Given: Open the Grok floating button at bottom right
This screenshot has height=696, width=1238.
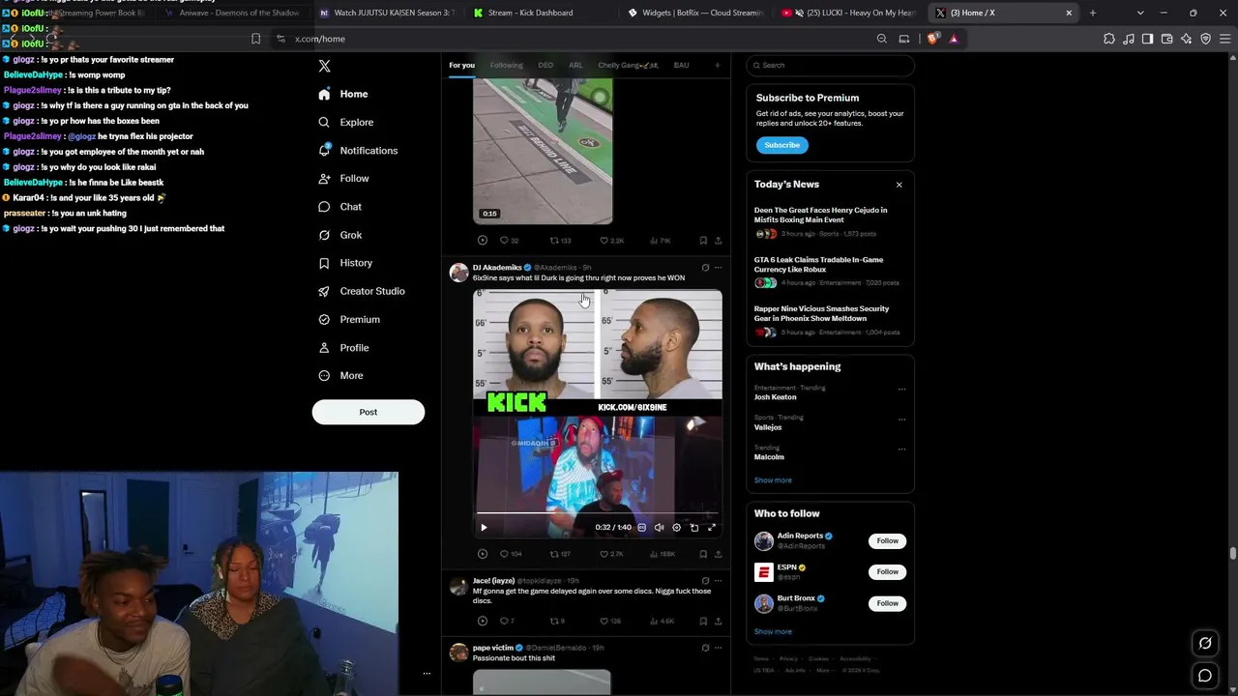Looking at the screenshot, I should click(x=1205, y=643).
